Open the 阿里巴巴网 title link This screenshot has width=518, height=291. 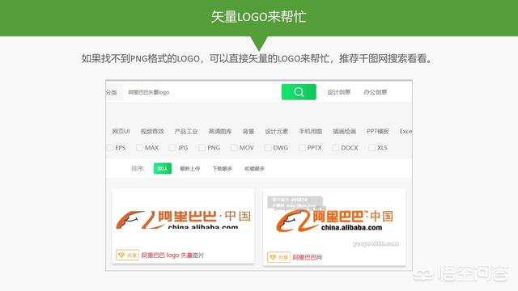(x=308, y=257)
